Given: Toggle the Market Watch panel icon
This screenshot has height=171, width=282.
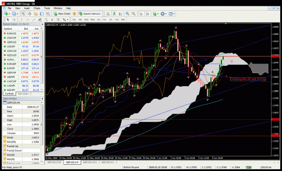Looking at the screenshot, I should coord(23,14).
